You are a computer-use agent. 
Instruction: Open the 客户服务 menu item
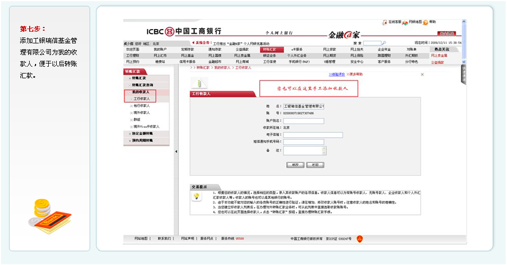coord(384,61)
